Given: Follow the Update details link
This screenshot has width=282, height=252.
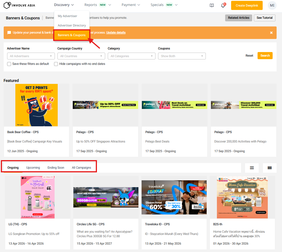Looking at the screenshot, I should click(116, 32).
